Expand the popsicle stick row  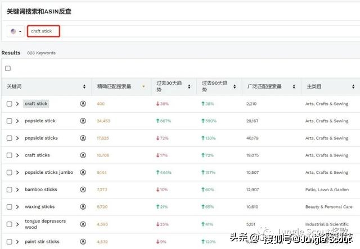click(x=17, y=121)
